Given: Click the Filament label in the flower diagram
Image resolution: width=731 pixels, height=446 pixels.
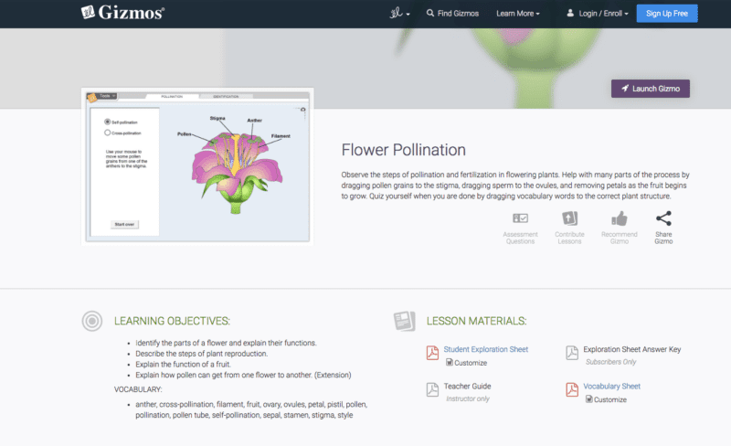Looking at the screenshot, I should (281, 136).
